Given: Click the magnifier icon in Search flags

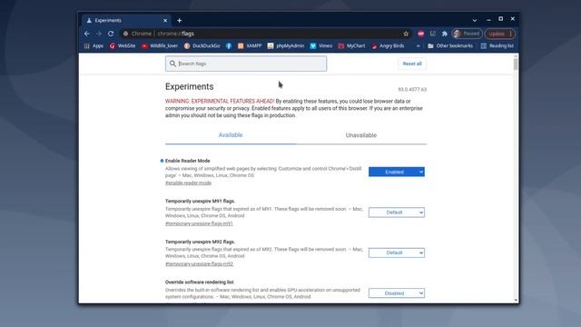Looking at the screenshot, I should click(x=172, y=64).
